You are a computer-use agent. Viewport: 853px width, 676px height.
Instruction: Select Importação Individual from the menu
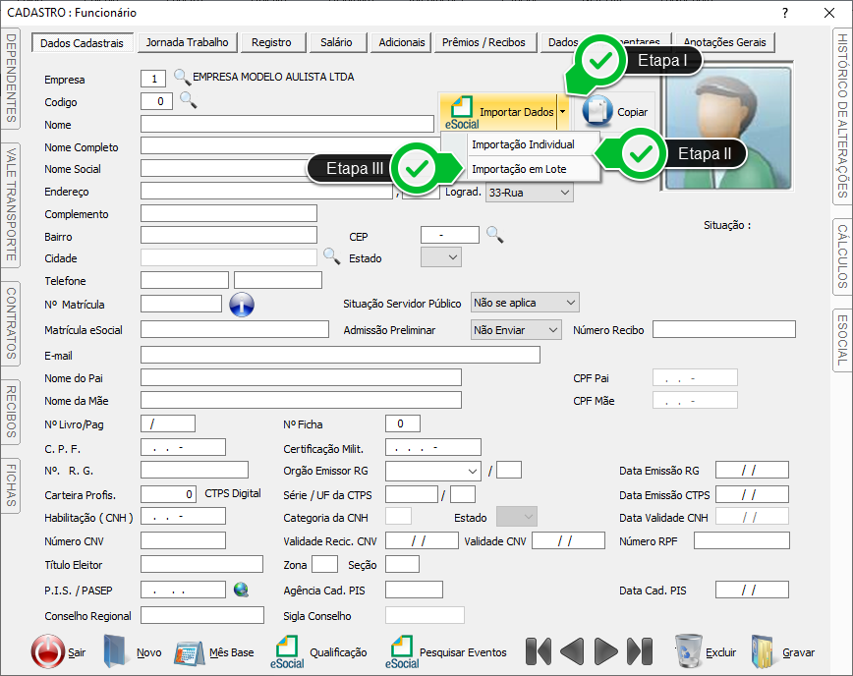pos(523,144)
